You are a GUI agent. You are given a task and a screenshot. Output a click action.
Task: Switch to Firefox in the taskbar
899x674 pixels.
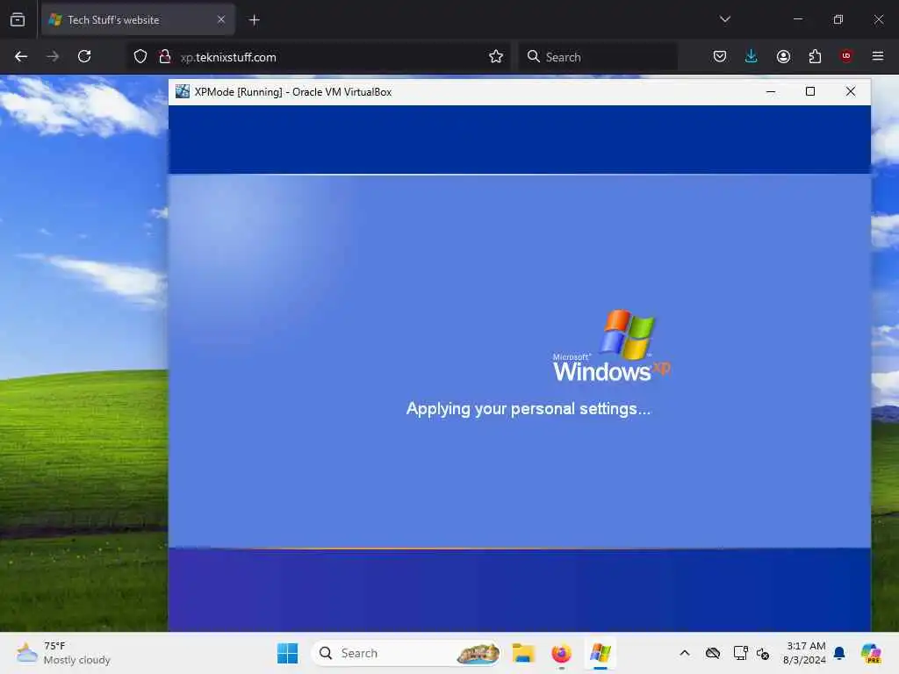pyautogui.click(x=561, y=653)
